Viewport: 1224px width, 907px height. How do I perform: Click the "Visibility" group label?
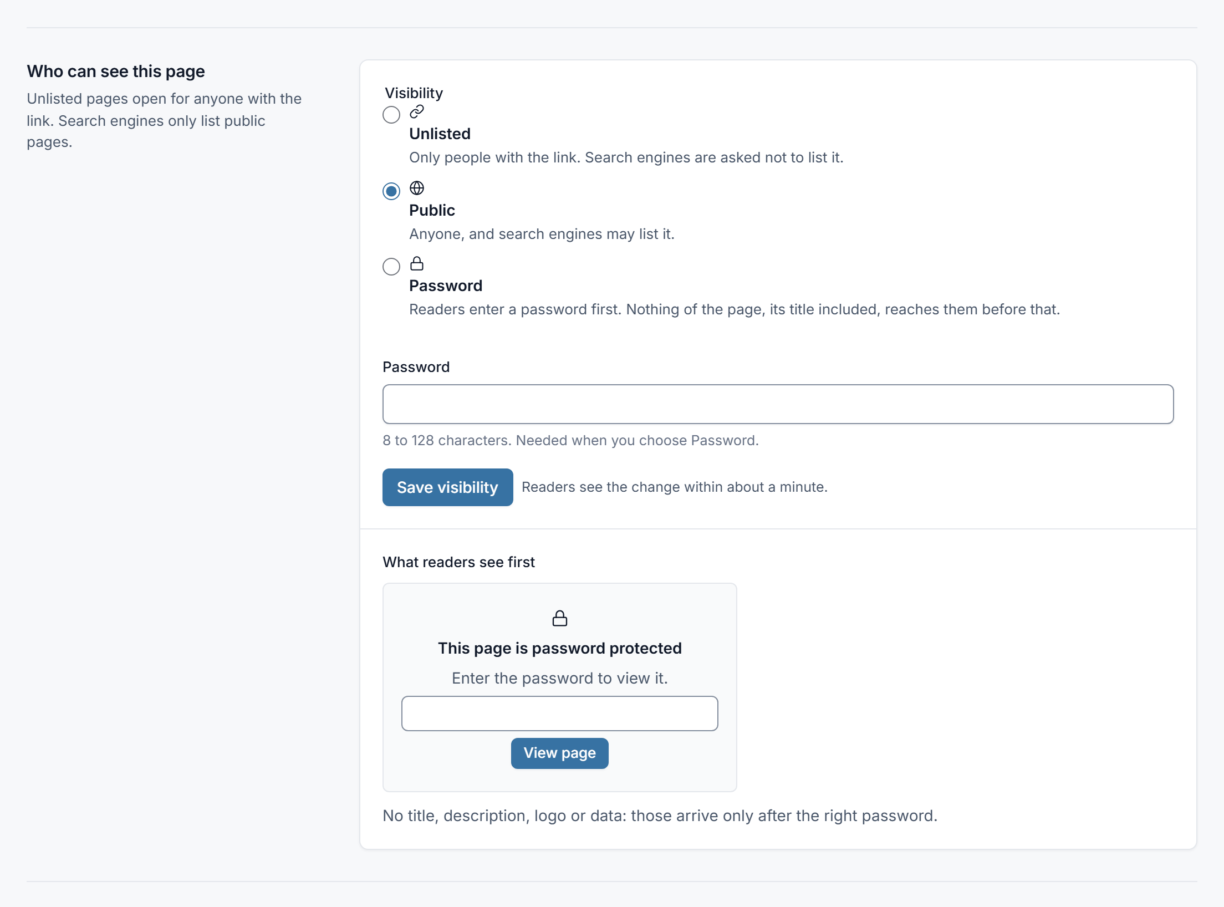[414, 93]
